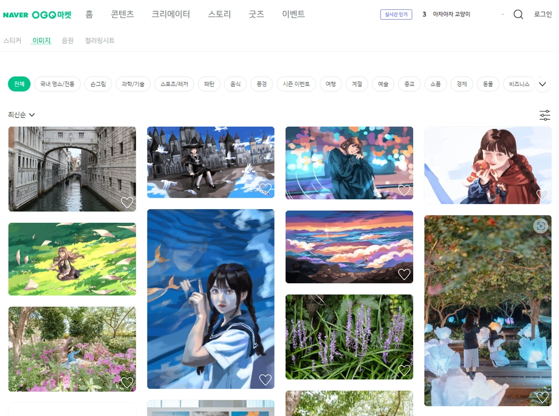Heart the bokeh lights girl illustration
559x416 pixels.
point(404,191)
